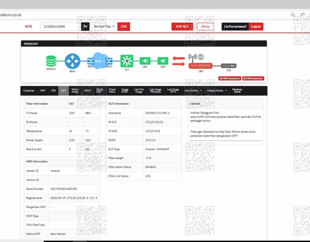The height and width of the screenshot is (242, 310).
Task: Open the No Inet/Telp search type dropdown
Action: coord(104,27)
